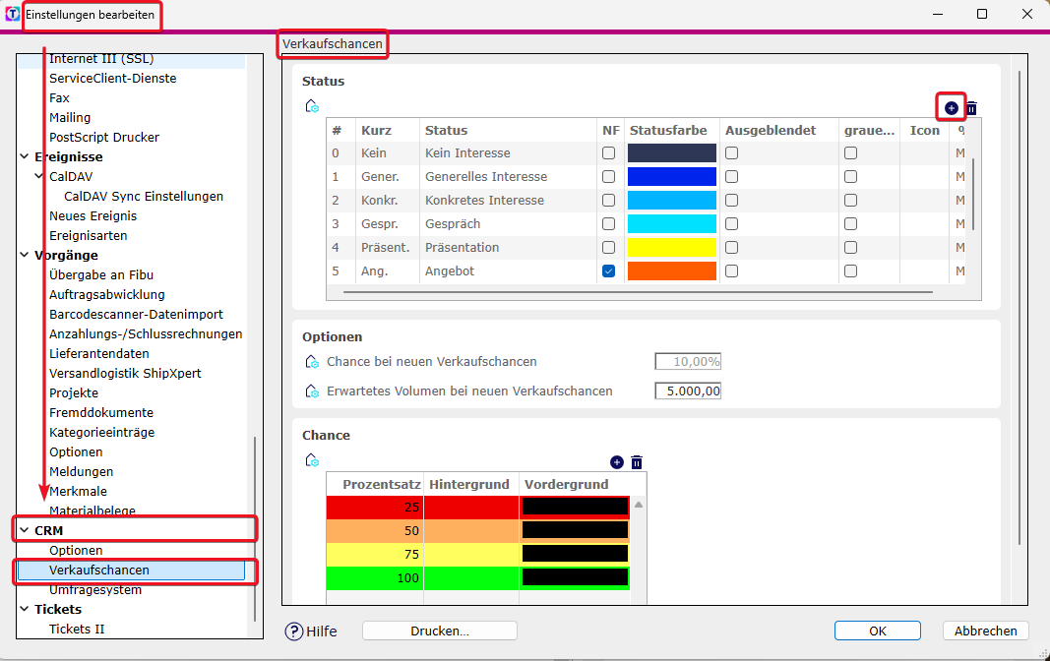Delete Chance row using trash icon
The height and width of the screenshot is (661, 1050).
point(637,462)
